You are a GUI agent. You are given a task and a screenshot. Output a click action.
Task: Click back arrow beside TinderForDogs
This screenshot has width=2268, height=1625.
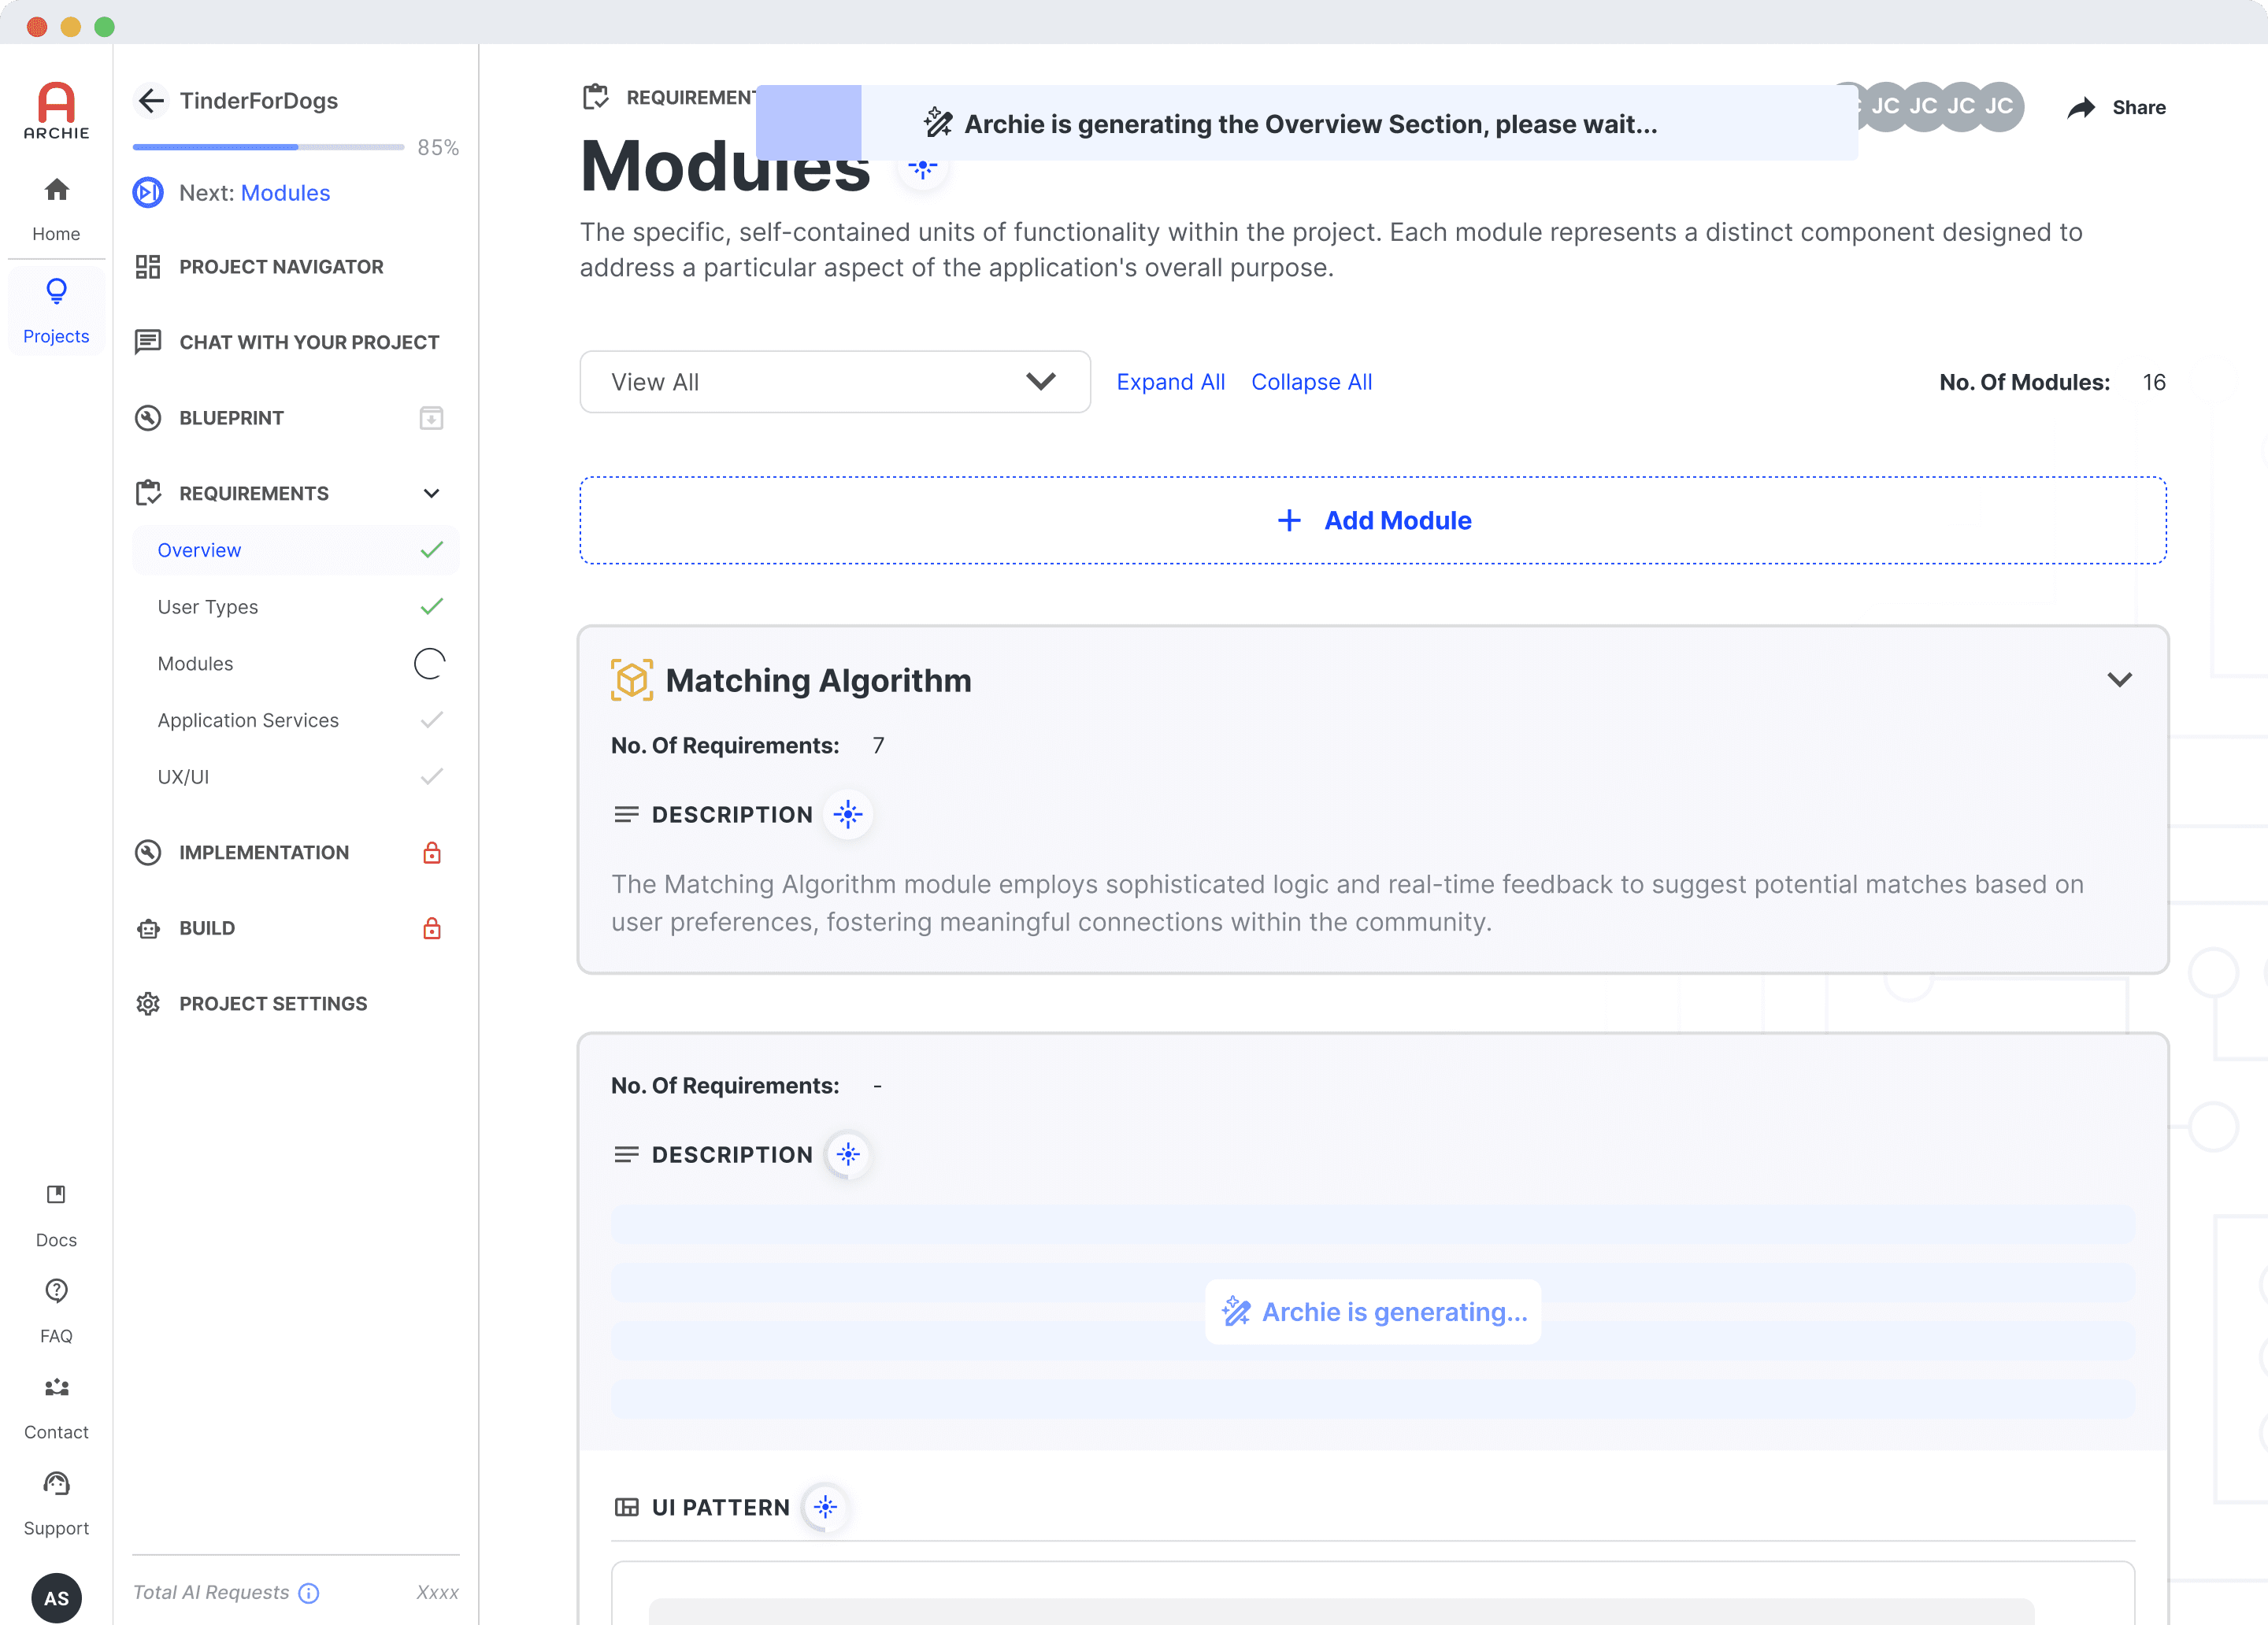click(x=151, y=100)
